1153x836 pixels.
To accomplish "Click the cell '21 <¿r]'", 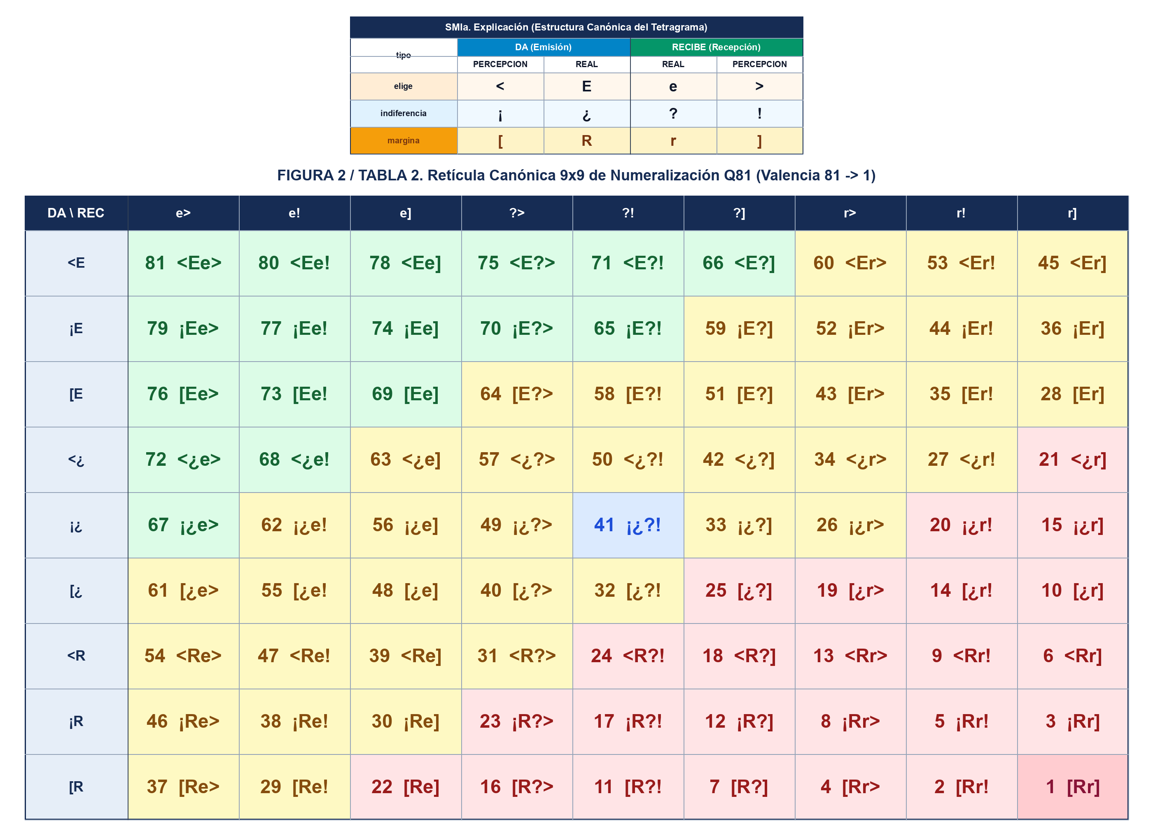I will coord(1072,460).
